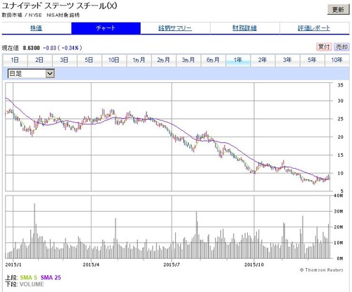The image size is (352, 292).
Task: Click the 2015/7 date axis label
Action: point(172,265)
